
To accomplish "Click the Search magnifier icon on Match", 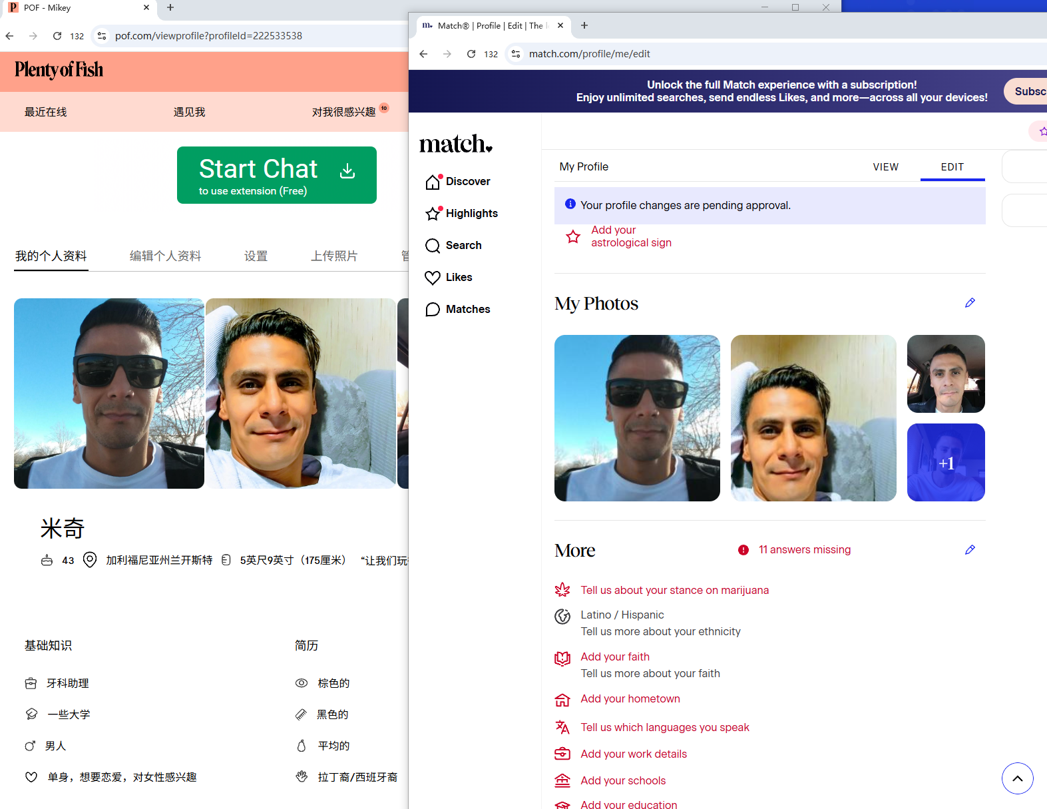I will tap(433, 246).
